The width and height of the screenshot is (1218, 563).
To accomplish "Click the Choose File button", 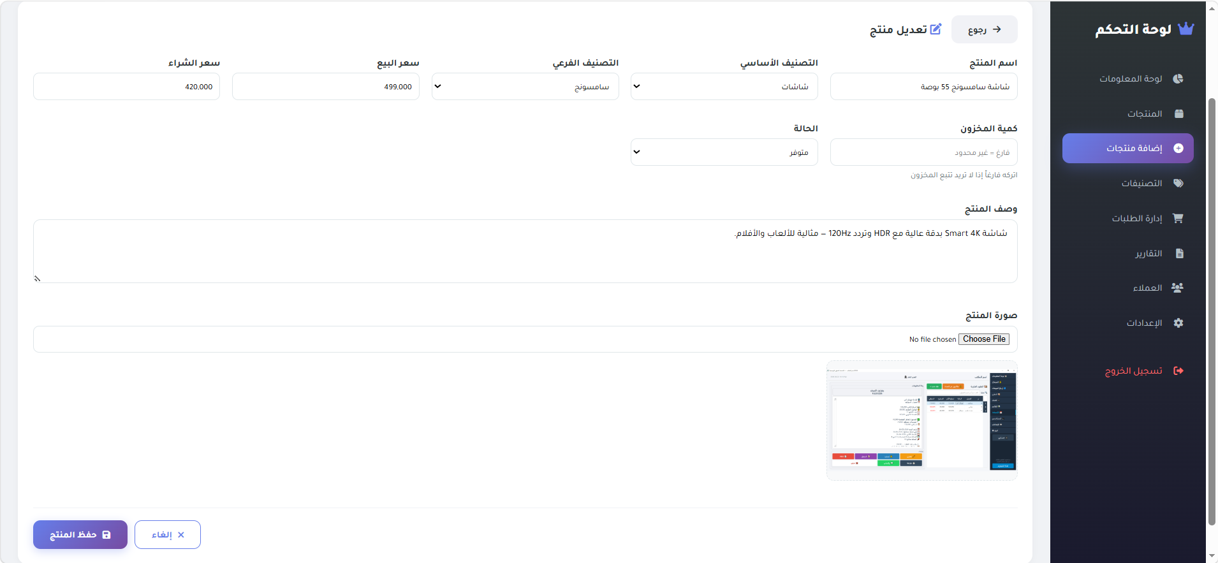I will click(984, 339).
